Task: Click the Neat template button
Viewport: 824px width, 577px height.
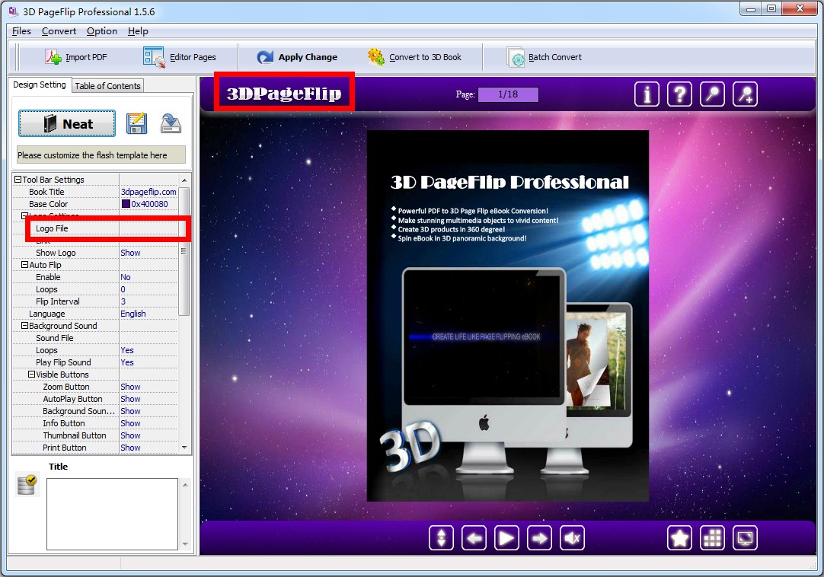Action: click(x=67, y=123)
